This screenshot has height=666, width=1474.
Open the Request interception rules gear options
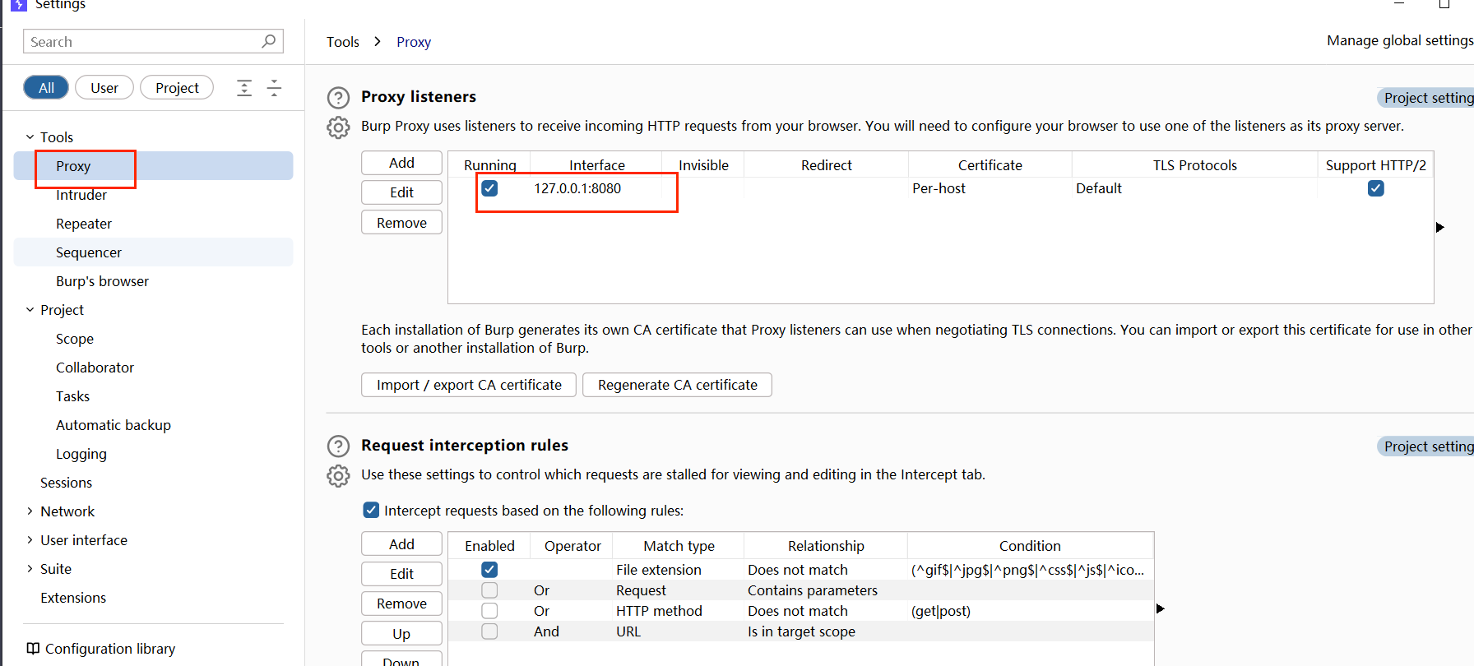click(x=338, y=476)
